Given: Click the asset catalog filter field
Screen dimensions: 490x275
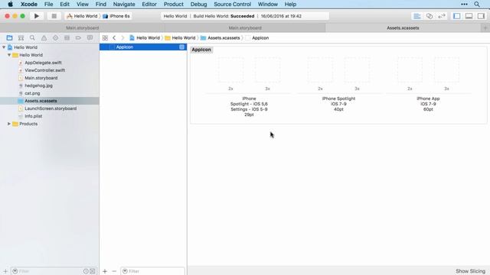Looking at the screenshot, I should point(152,271).
